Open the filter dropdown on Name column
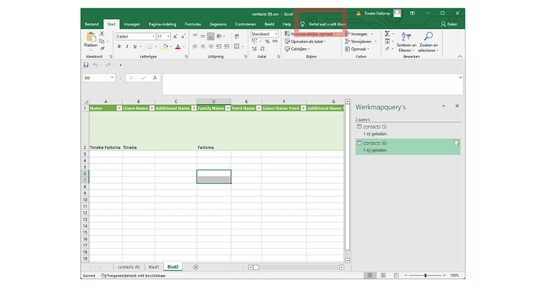 coord(118,109)
